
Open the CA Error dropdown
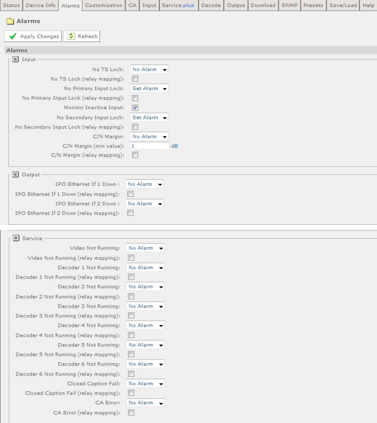[x=146, y=403]
